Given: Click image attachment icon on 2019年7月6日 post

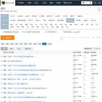Looking at the screenshot, I should (46, 88).
